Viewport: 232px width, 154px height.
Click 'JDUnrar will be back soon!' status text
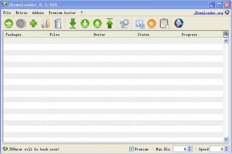(x=34, y=149)
